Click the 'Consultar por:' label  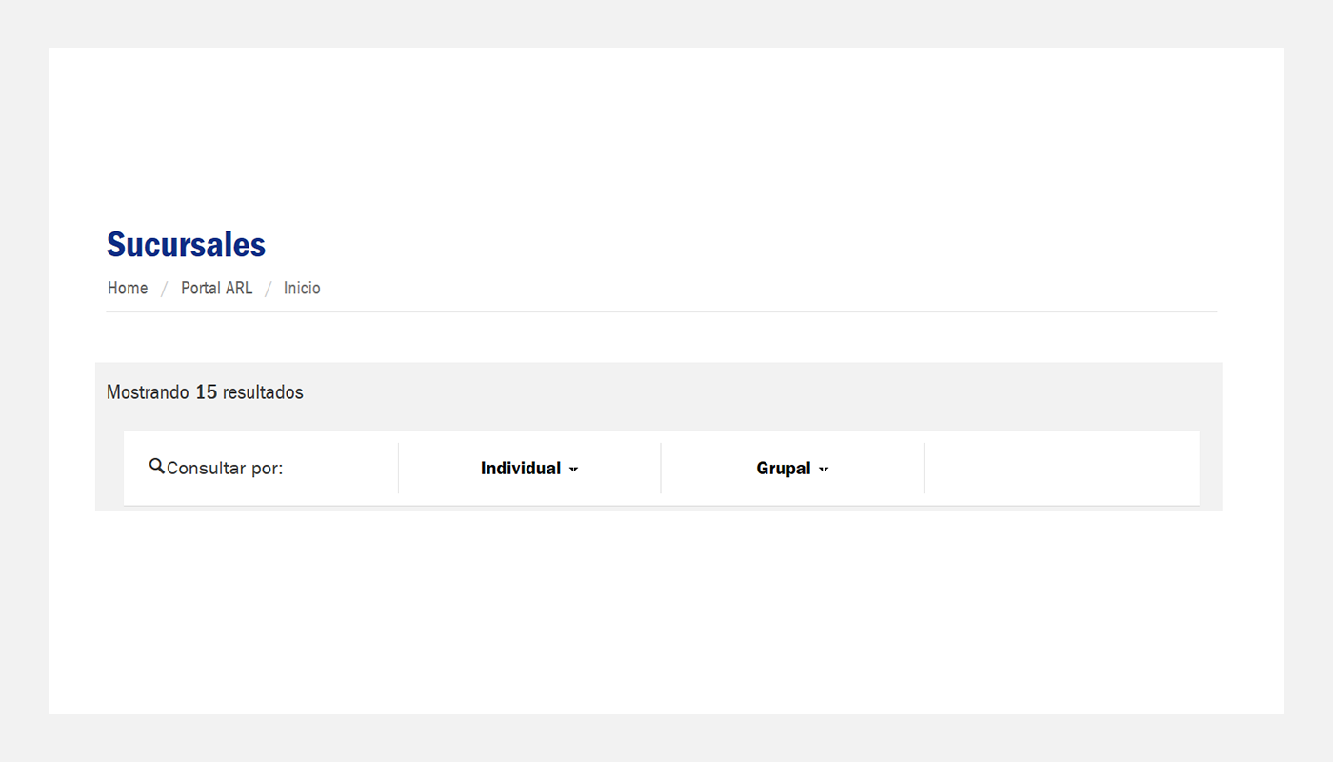[225, 469]
